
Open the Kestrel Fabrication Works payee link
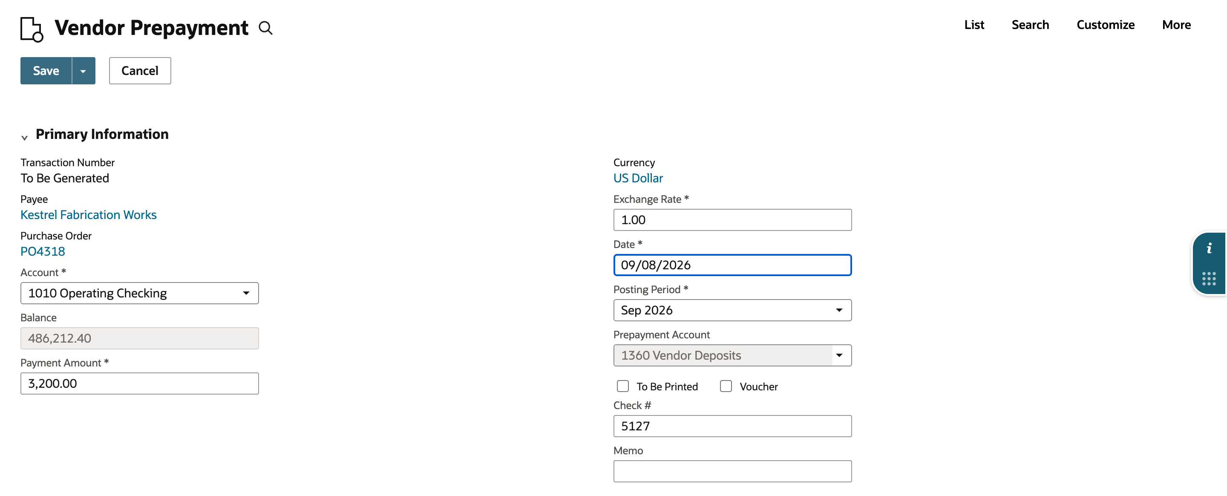pyautogui.click(x=88, y=215)
